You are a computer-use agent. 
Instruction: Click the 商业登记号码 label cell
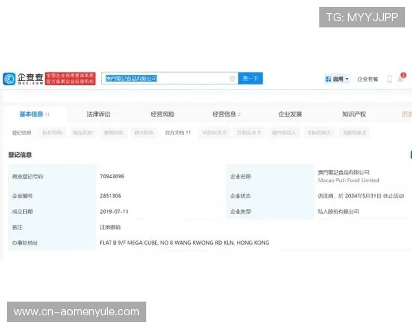[x=52, y=176]
